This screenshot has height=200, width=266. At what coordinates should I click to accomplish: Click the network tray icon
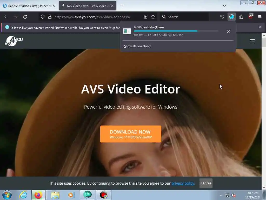click(x=227, y=195)
